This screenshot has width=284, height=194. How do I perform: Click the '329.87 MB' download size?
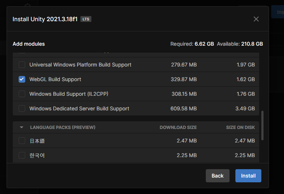[183, 79]
